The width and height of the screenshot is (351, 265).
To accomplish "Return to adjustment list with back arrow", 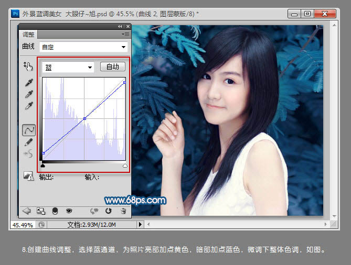I will [x=27, y=211].
